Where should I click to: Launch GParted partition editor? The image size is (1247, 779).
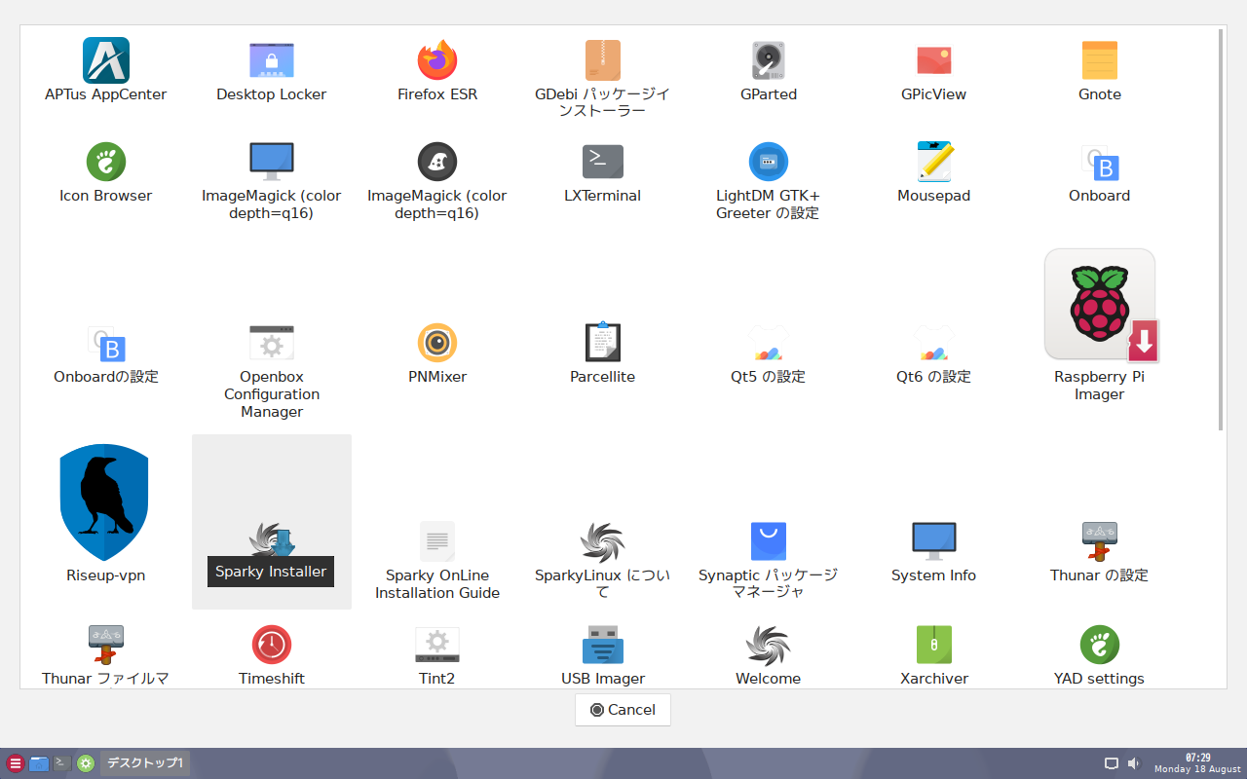click(x=769, y=69)
